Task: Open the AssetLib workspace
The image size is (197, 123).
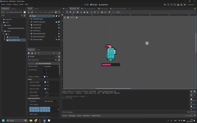Action: click(103, 5)
